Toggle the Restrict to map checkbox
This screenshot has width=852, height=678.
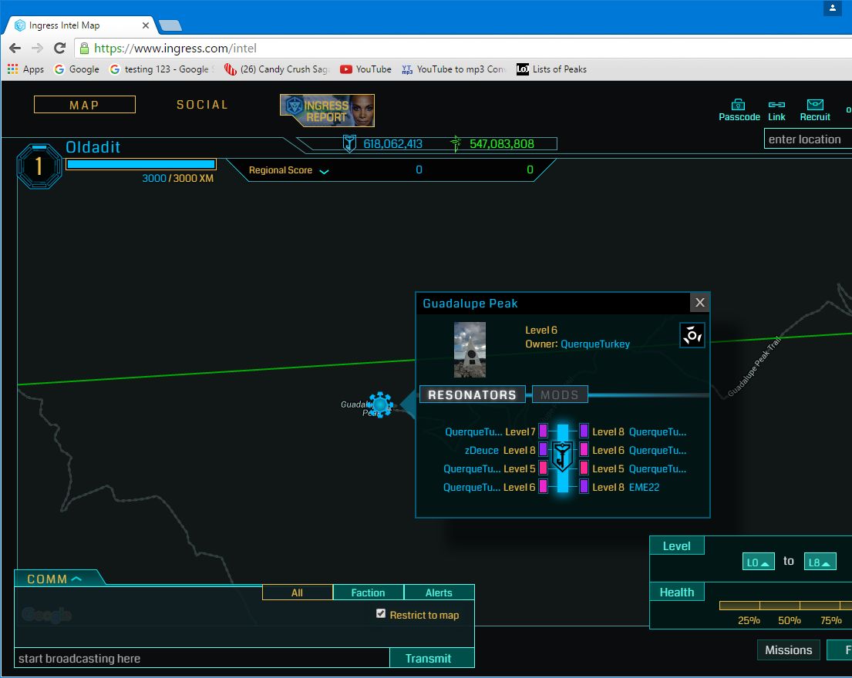click(x=381, y=613)
